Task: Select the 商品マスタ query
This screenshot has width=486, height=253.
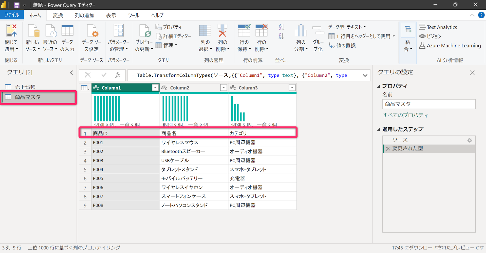Action: click(x=39, y=97)
